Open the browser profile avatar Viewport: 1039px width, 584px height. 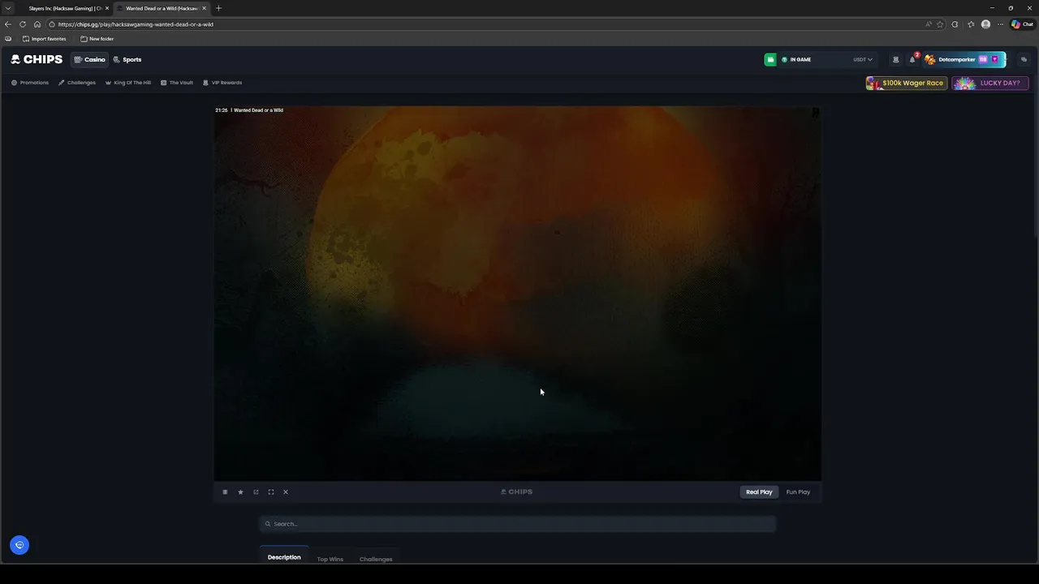(985, 24)
